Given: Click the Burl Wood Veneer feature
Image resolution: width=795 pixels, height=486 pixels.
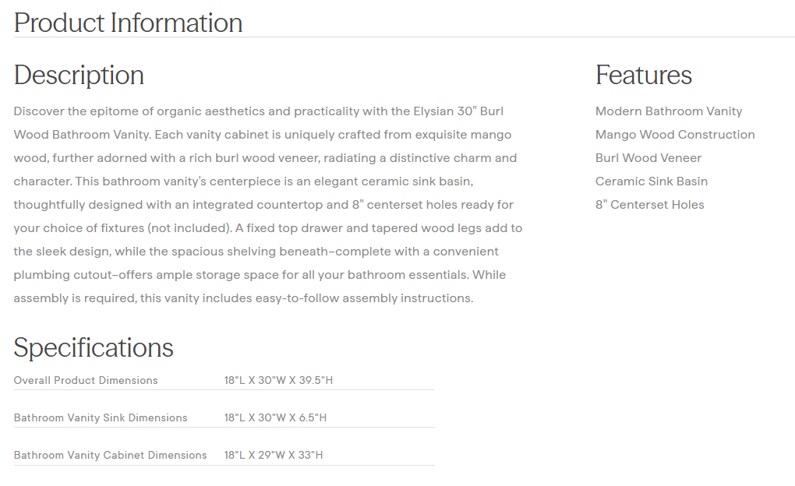Looking at the screenshot, I should tap(648, 158).
